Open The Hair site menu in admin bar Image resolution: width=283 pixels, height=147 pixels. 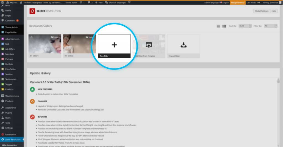[x=41, y=2]
